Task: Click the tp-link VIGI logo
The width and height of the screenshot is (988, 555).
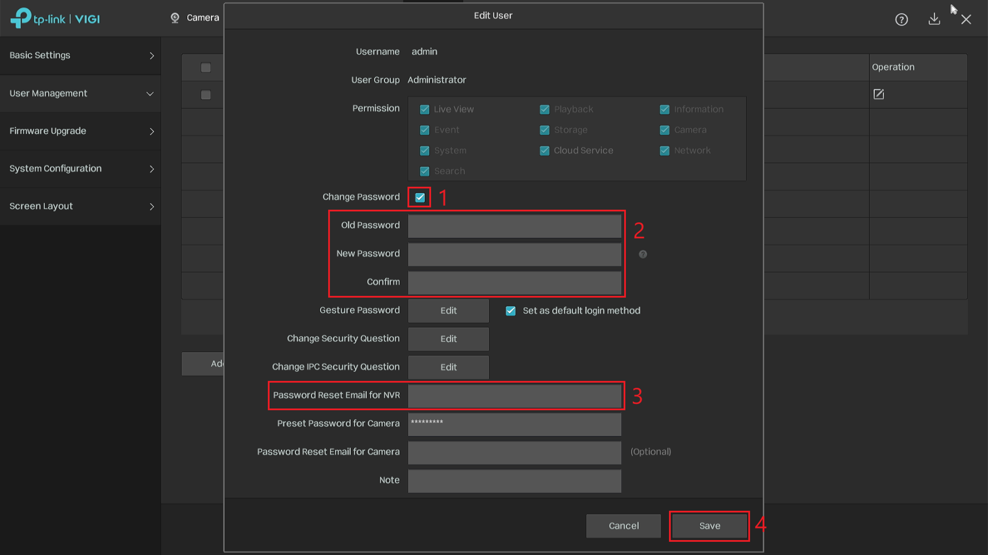Action: point(55,18)
